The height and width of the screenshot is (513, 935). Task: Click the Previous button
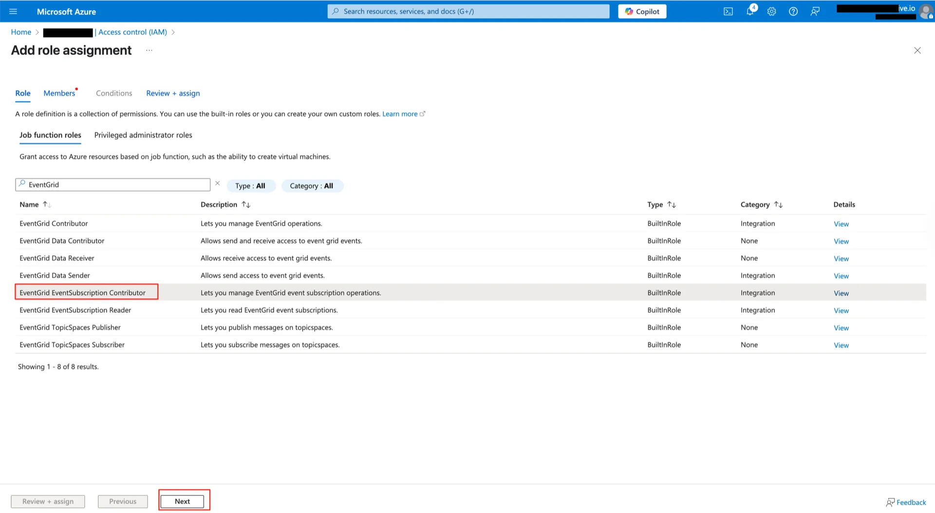tap(123, 501)
